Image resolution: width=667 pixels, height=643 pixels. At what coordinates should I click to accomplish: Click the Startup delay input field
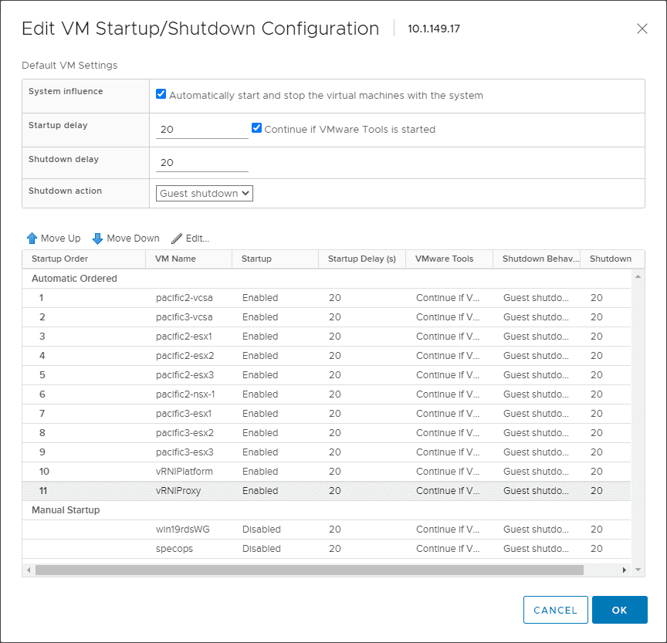tap(201, 130)
